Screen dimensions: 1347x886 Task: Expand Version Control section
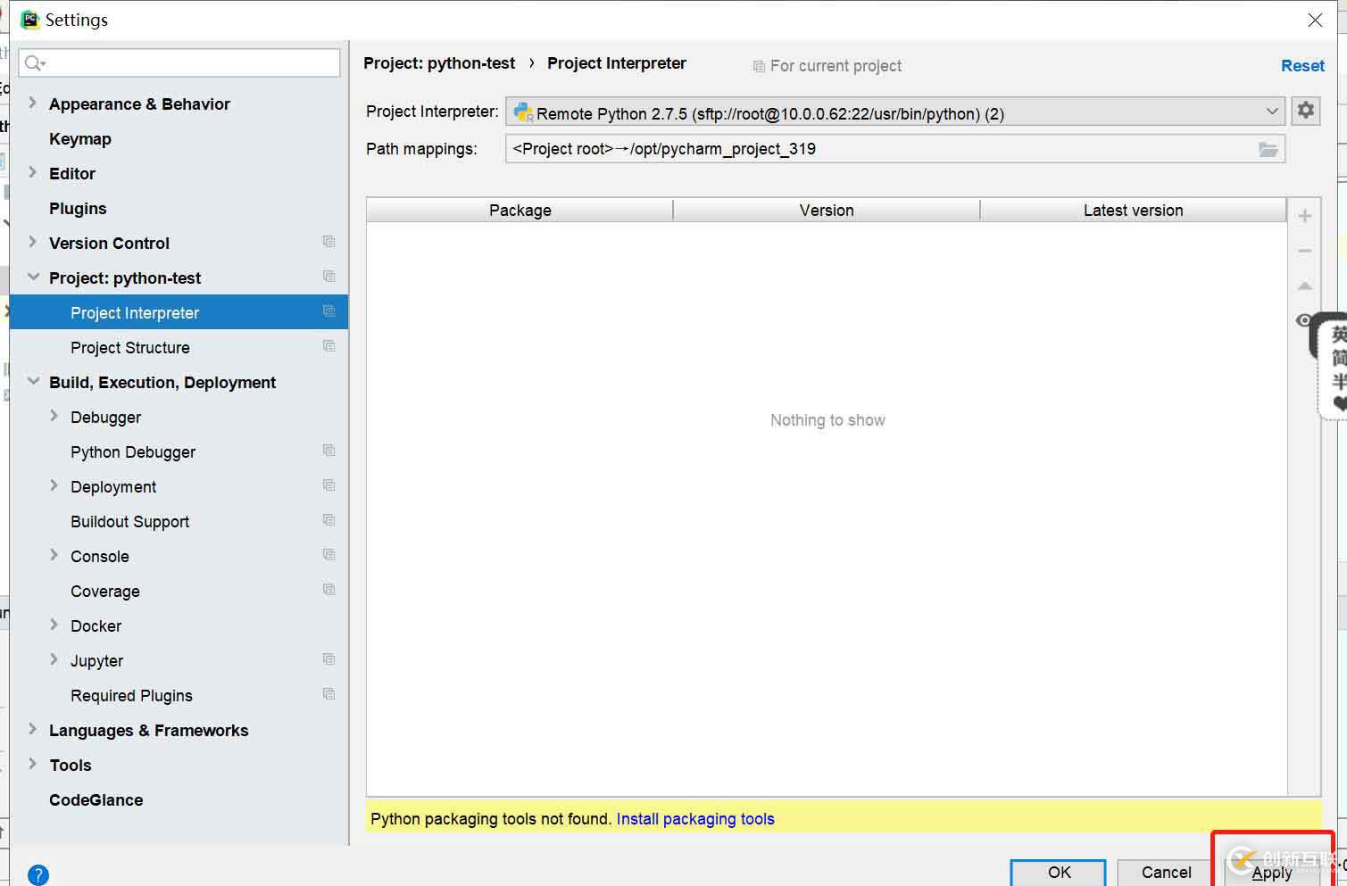pos(33,242)
